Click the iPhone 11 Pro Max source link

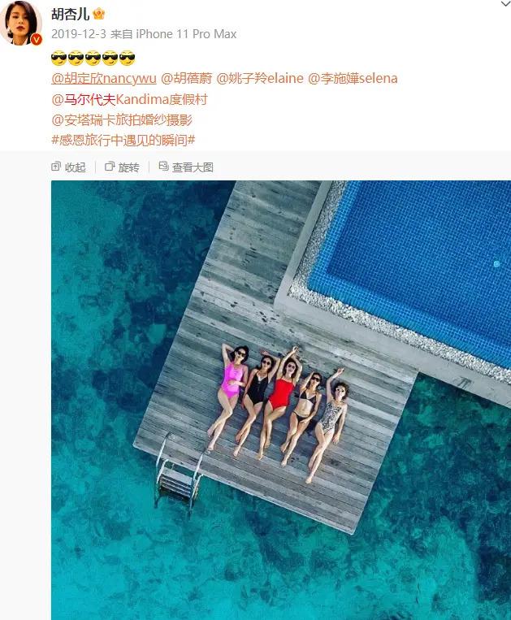[186, 34]
